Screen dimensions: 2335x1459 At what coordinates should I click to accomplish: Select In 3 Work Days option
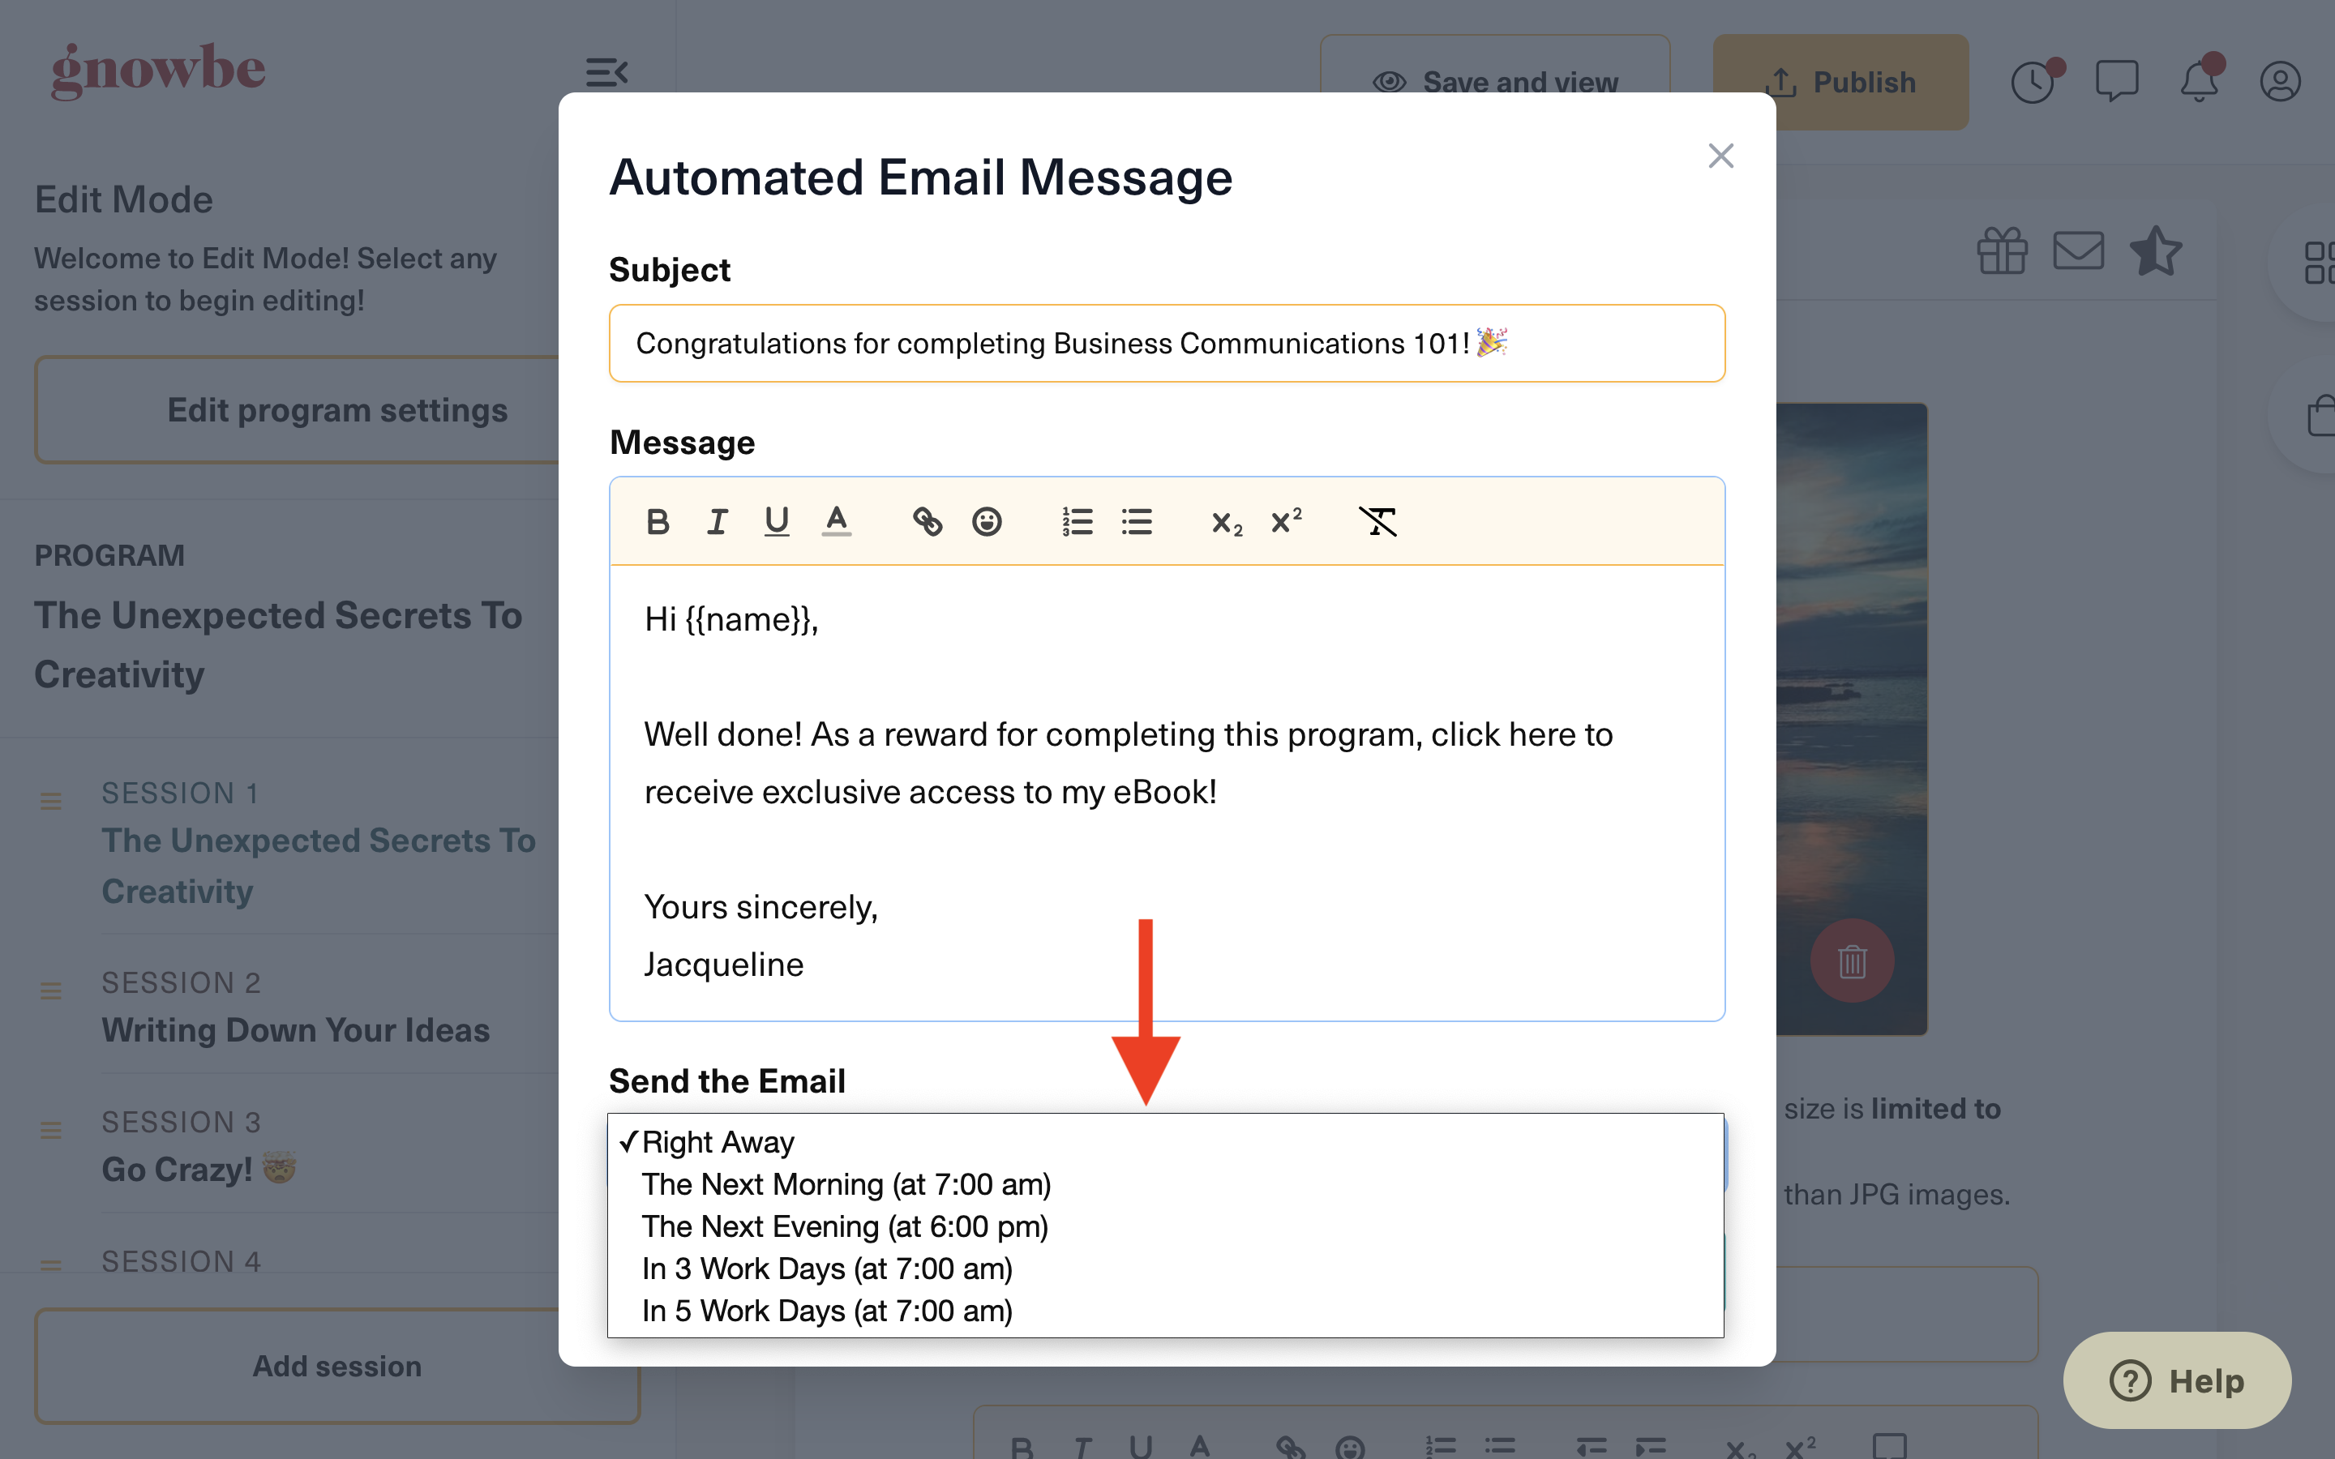point(1166,1269)
